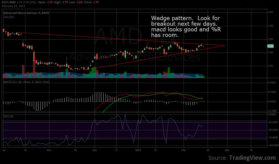Select the Advanced Micro Devices, D, BATS legend

26,13
